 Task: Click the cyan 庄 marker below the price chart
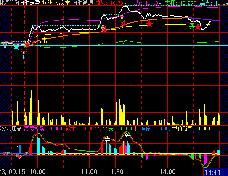pos(23,56)
